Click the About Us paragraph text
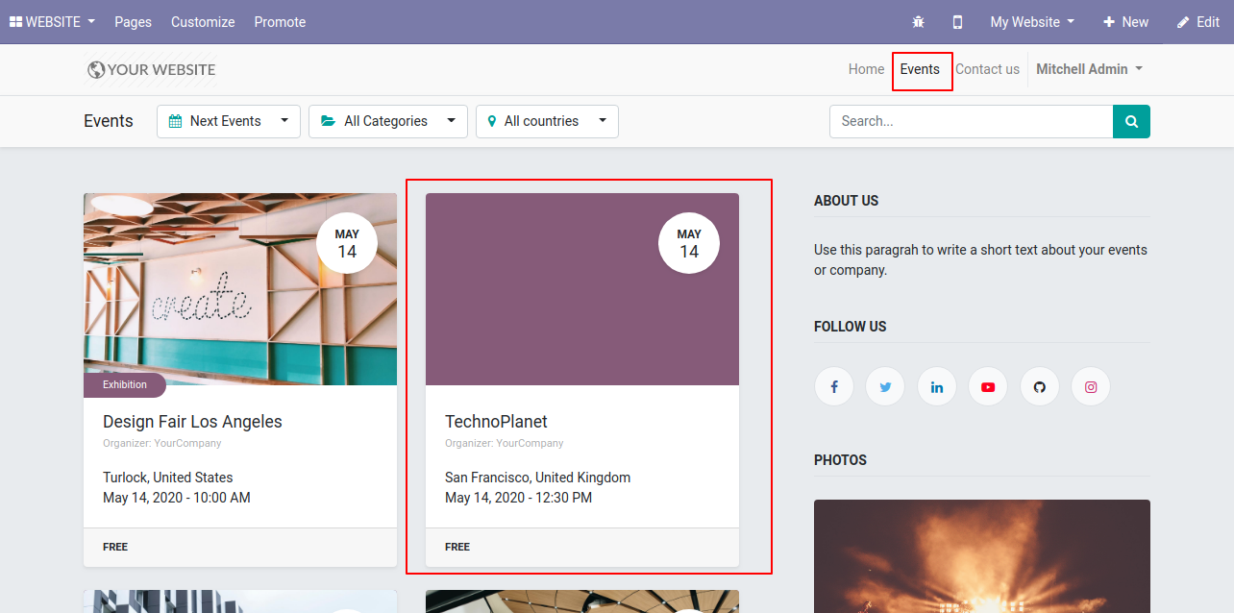The image size is (1234, 613). (x=980, y=260)
